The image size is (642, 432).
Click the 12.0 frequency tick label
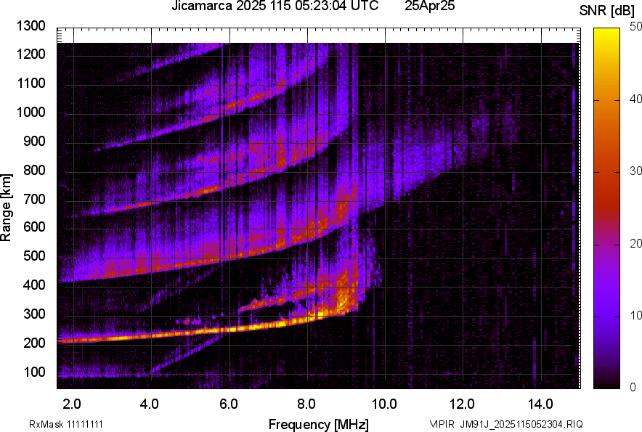[x=463, y=404]
